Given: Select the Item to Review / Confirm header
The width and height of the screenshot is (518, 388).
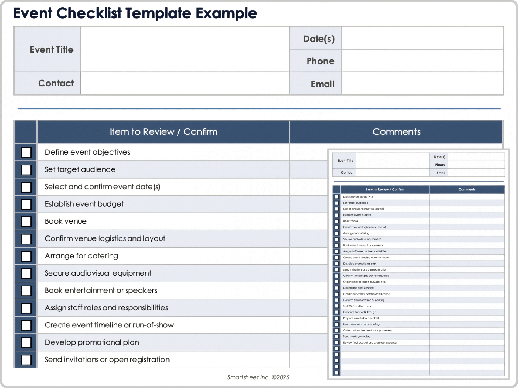Looking at the screenshot, I should (163, 132).
